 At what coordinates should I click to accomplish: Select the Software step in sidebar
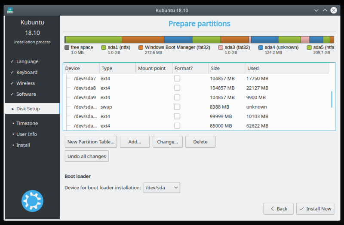tap(26, 94)
